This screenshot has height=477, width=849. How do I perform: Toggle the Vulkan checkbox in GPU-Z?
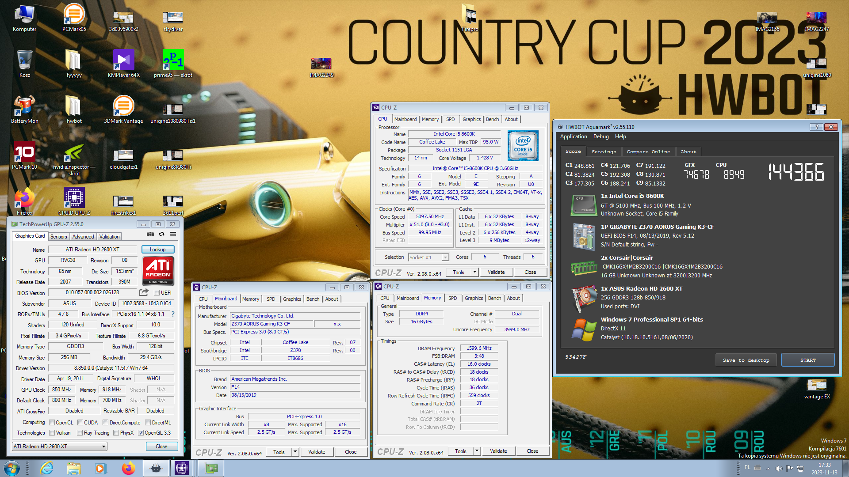coord(52,433)
